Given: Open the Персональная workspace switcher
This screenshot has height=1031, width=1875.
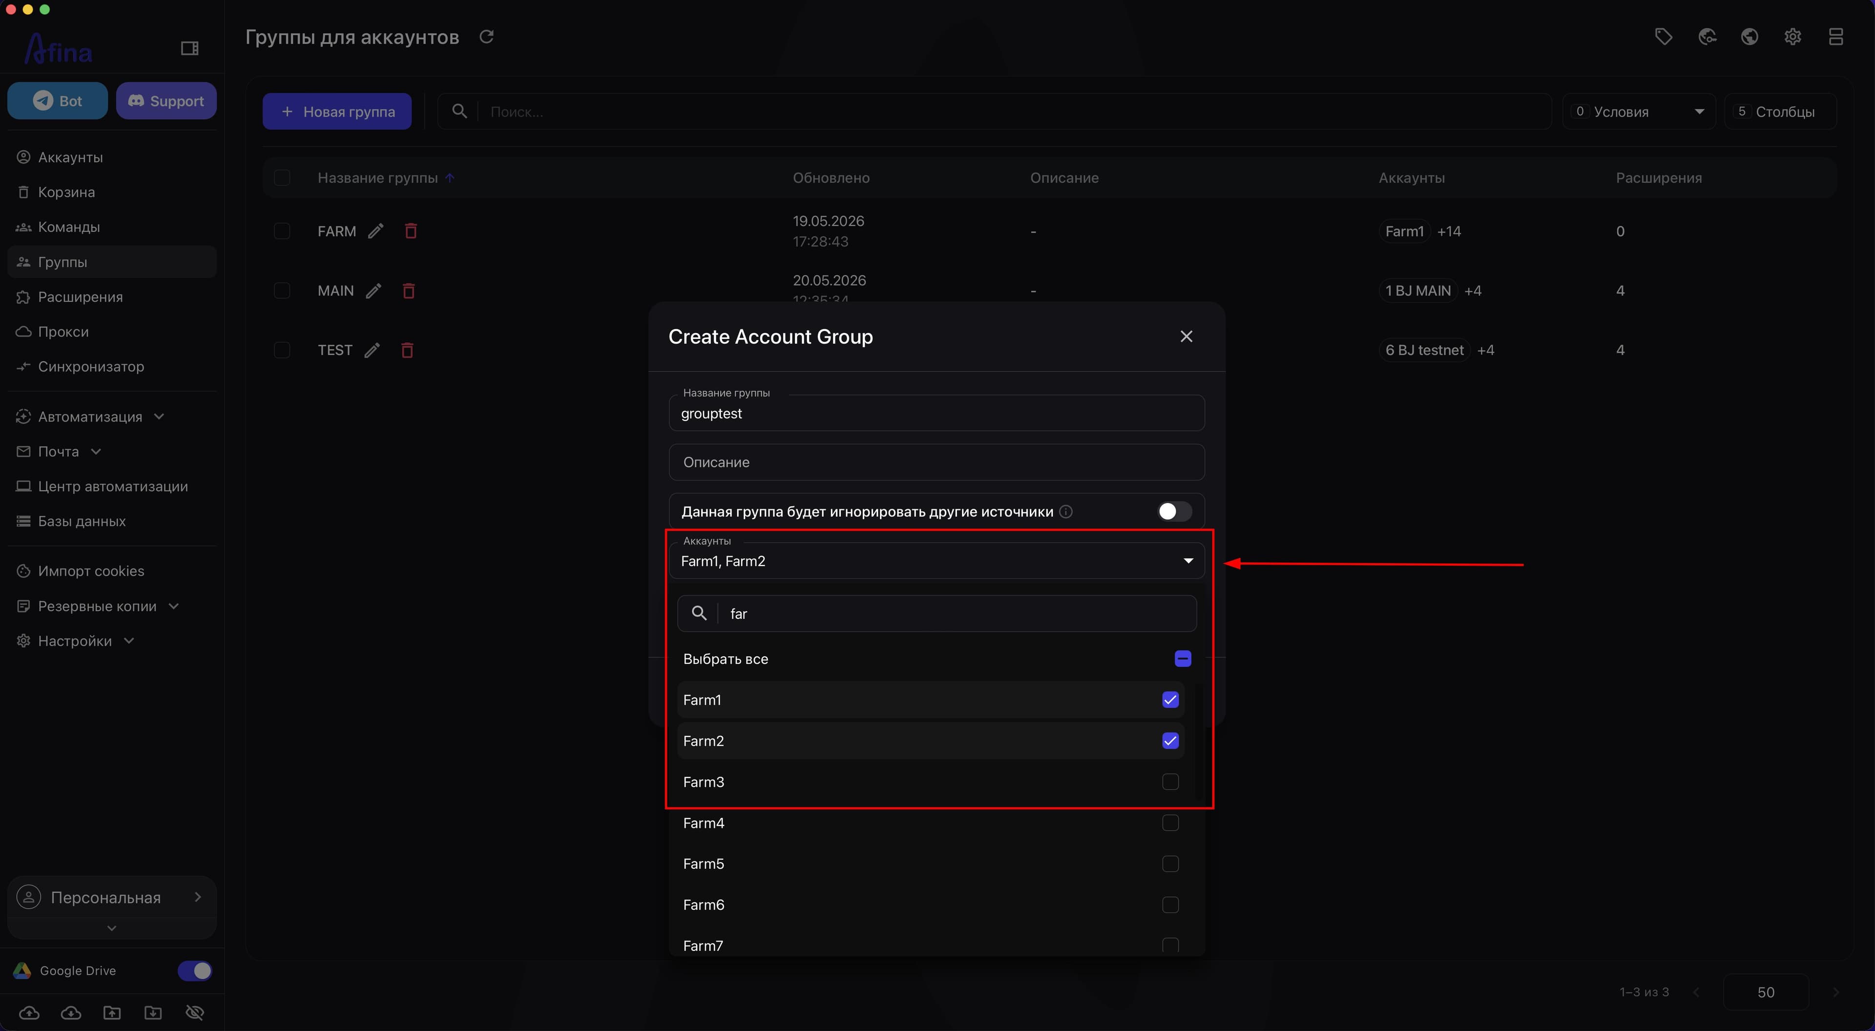Looking at the screenshot, I should coord(111,897).
